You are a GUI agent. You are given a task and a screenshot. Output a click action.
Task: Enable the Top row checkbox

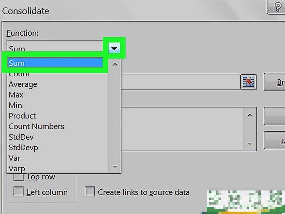click(x=18, y=177)
